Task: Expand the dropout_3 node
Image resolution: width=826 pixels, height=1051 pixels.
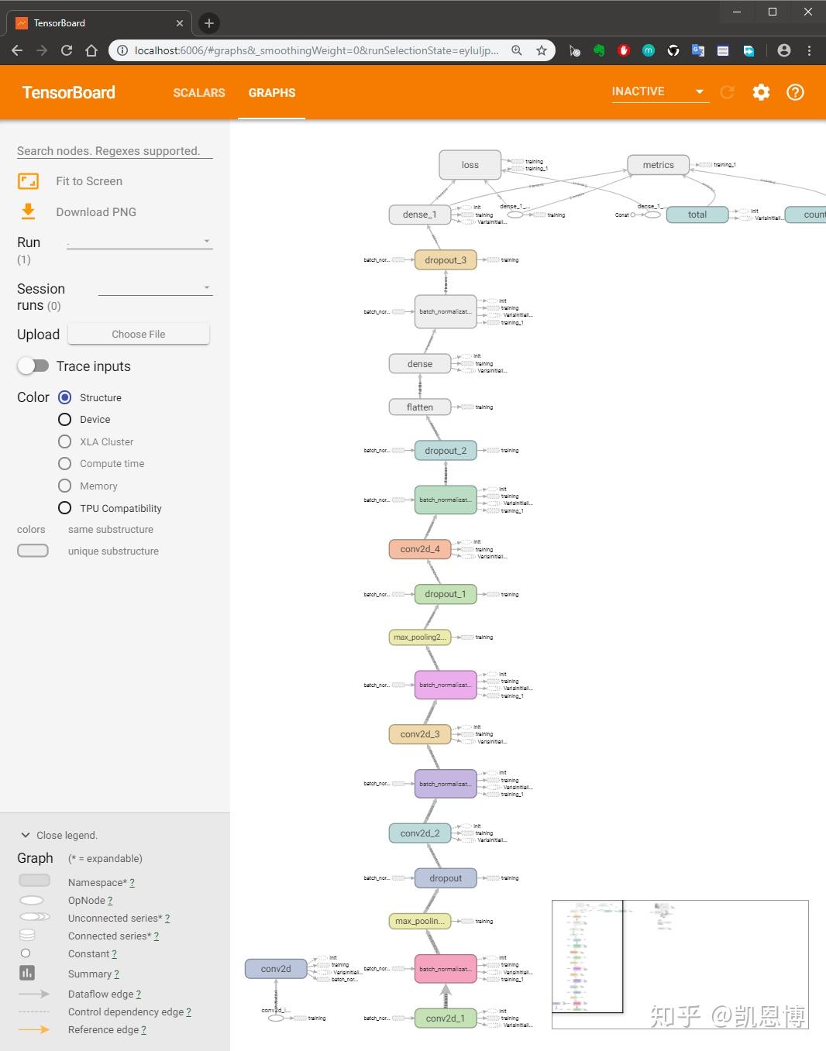Action: coord(446,260)
